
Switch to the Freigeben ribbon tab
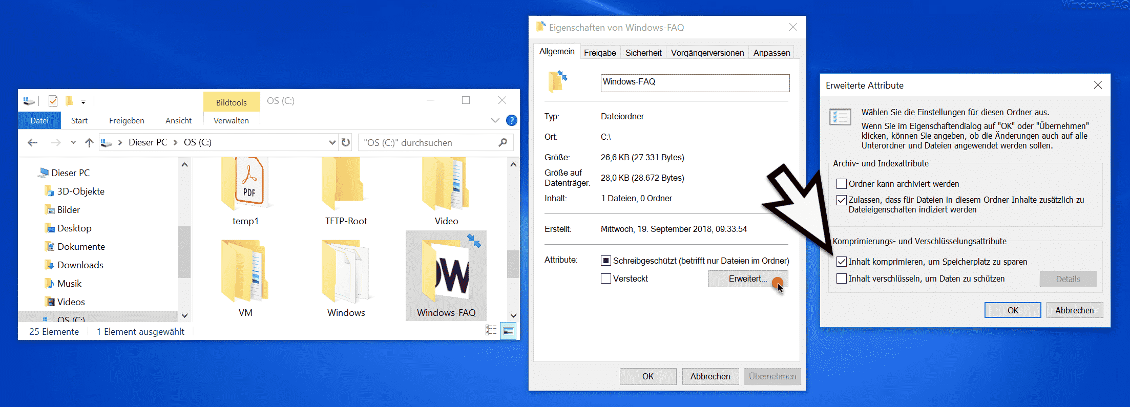(x=127, y=120)
